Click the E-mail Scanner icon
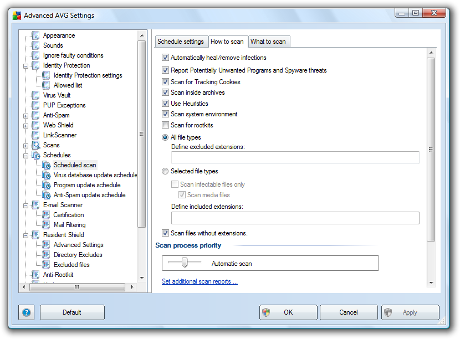 coord(35,205)
